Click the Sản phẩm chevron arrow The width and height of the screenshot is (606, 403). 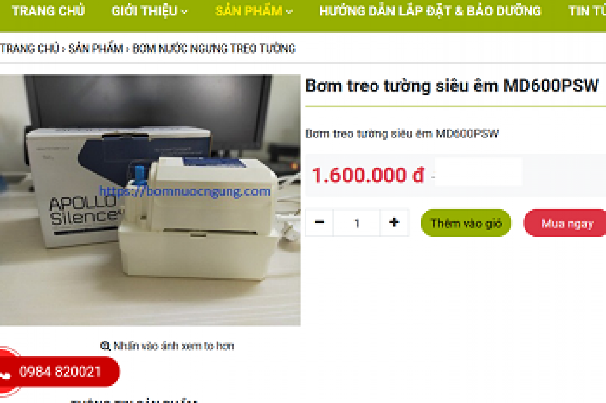[289, 12]
